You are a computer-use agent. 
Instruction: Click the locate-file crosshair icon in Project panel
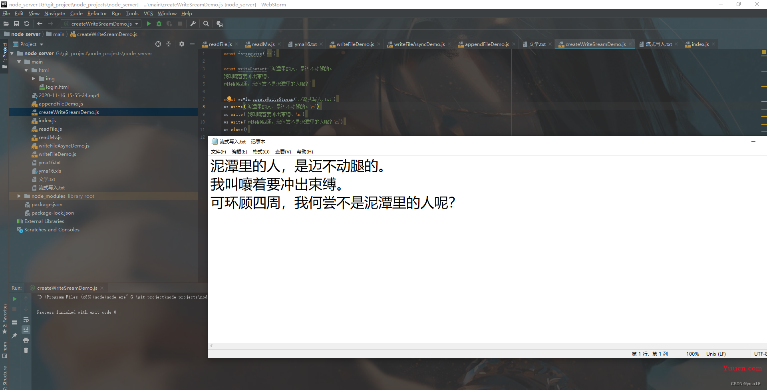(158, 44)
